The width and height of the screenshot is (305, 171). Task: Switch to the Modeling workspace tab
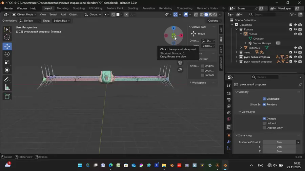pos(63,8)
